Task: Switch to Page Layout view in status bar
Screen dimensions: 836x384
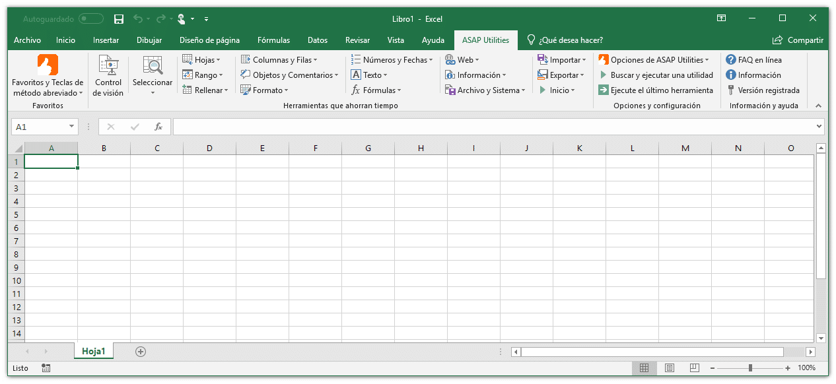Action: coord(670,368)
